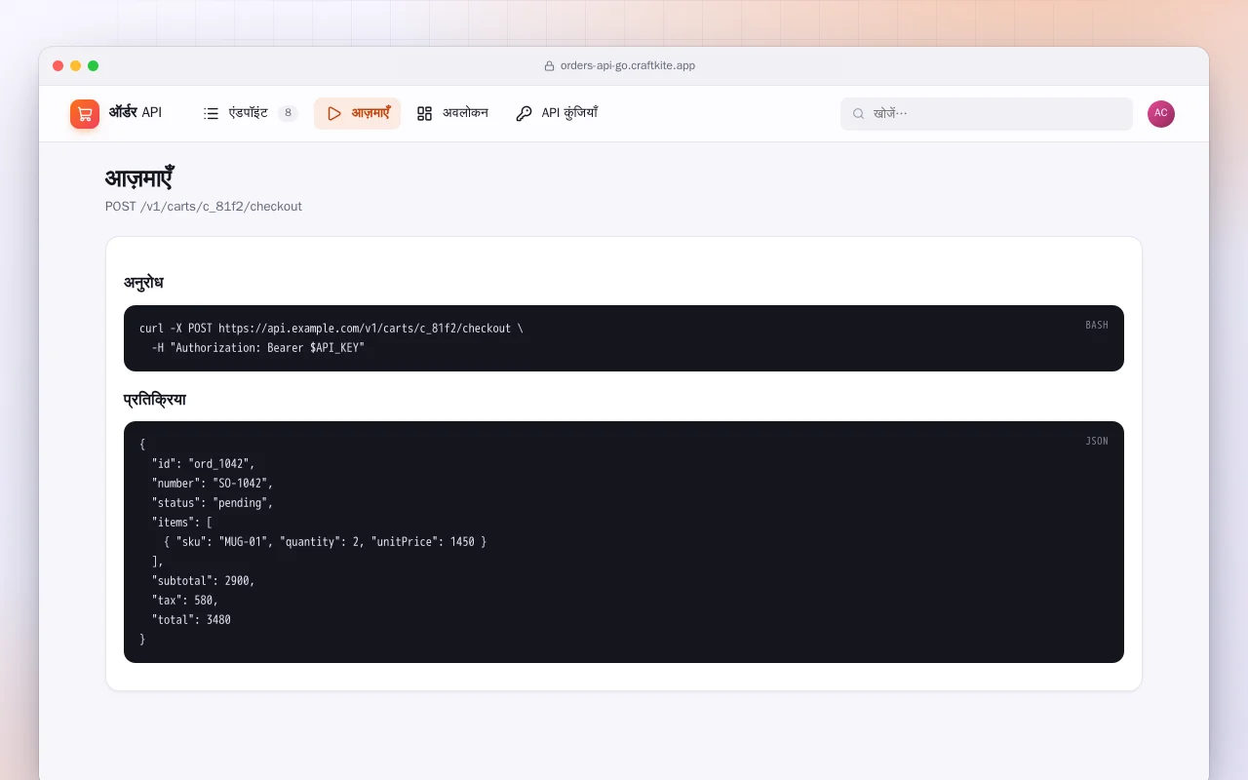1248x780 pixels.
Task: Click the red close window button
Action: [x=58, y=66]
